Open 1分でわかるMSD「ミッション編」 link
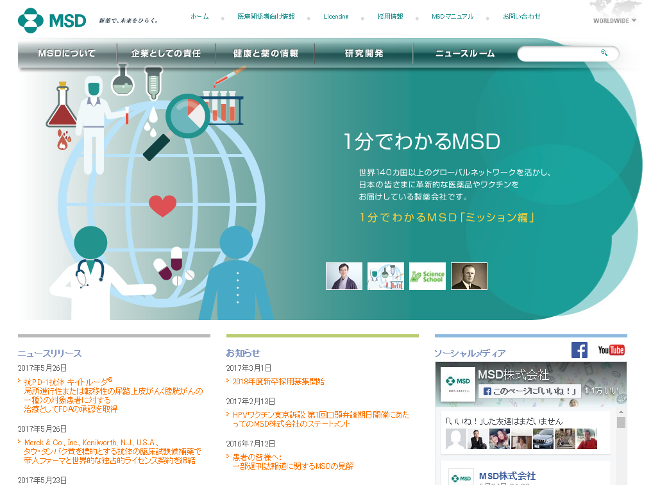This screenshot has height=485, width=660. pos(446,217)
